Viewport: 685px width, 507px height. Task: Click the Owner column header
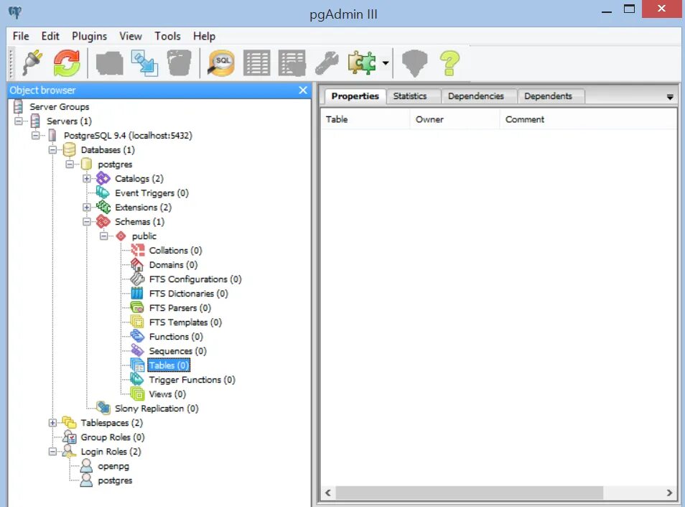pos(455,119)
